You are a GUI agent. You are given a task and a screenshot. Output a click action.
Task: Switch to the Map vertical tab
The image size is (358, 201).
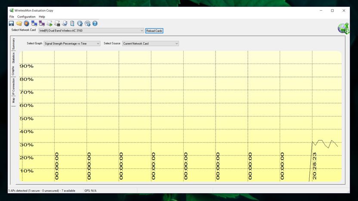click(x=13, y=100)
